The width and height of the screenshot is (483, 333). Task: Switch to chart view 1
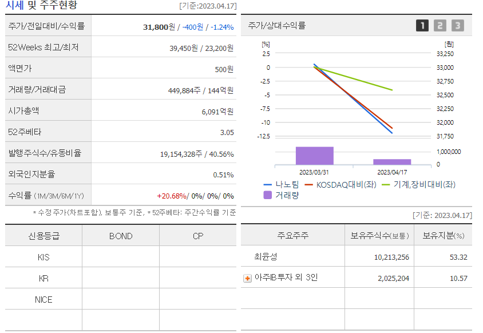pyautogui.click(x=422, y=26)
